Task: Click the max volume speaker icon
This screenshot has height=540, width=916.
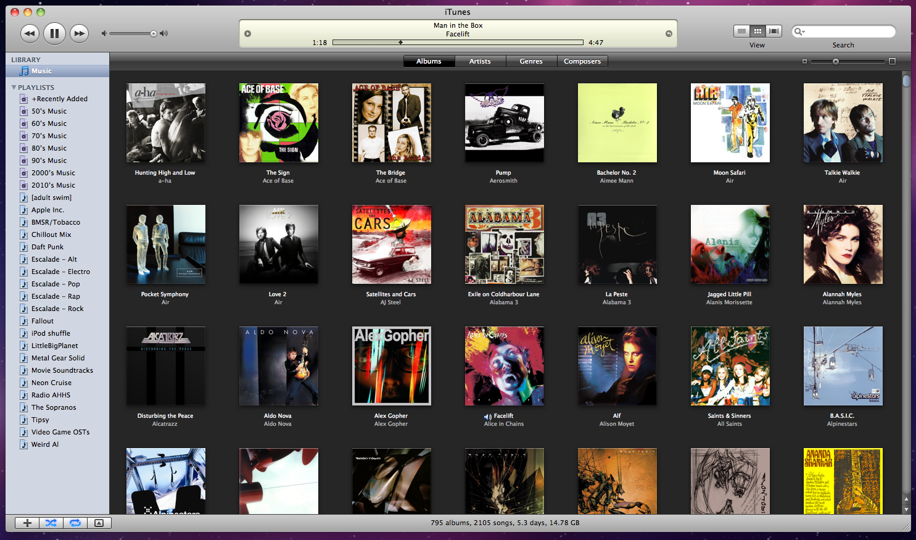Action: (x=163, y=33)
